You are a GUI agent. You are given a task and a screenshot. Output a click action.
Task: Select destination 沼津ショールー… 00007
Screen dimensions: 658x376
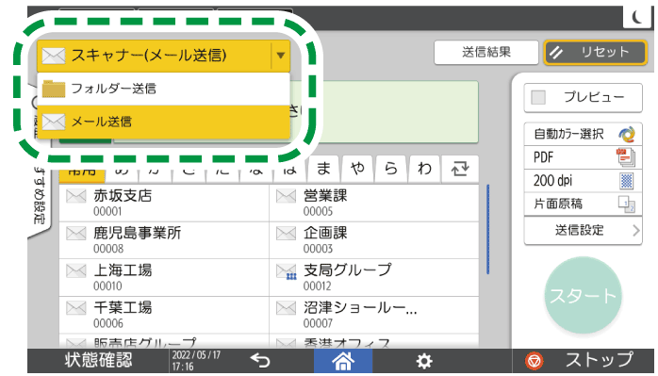[374, 315]
